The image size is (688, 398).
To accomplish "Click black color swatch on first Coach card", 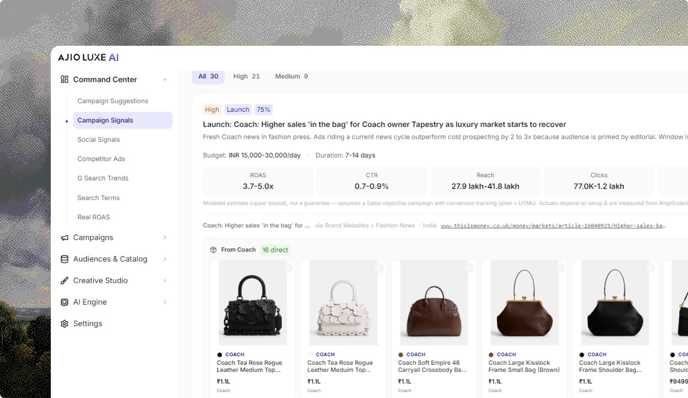I will [x=220, y=355].
